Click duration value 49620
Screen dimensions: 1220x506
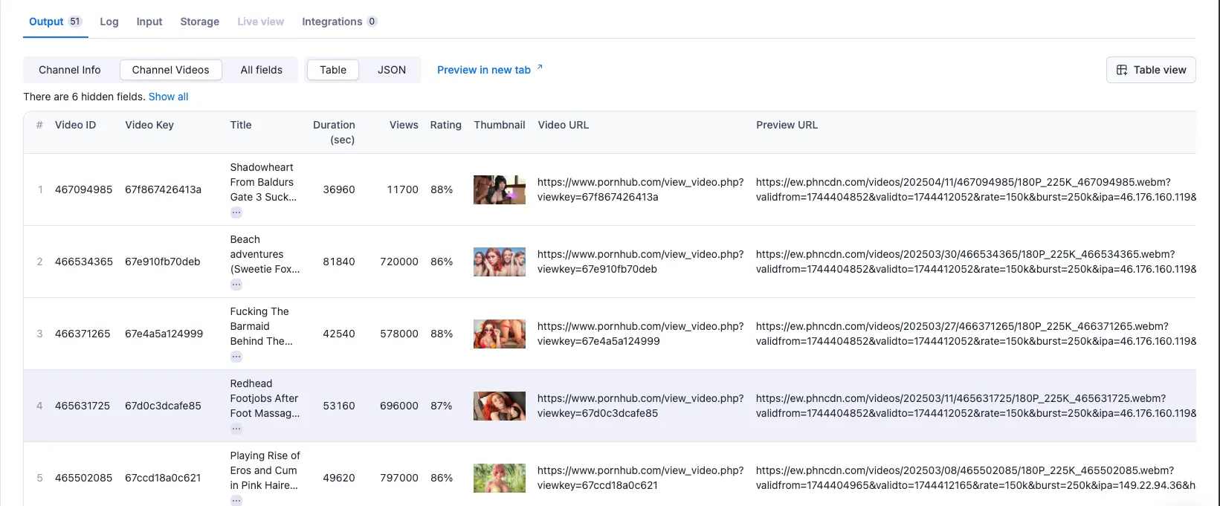click(x=339, y=478)
